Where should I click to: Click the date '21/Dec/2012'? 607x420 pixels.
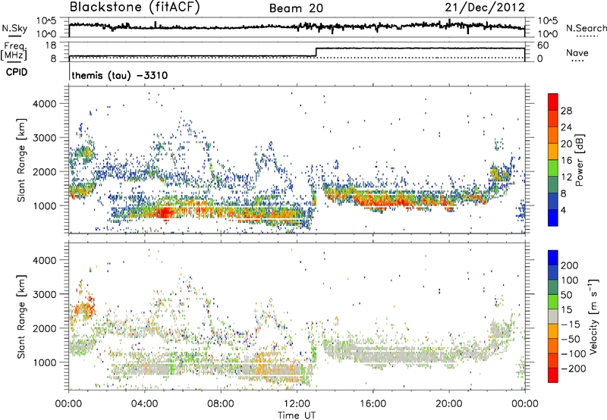coord(485,8)
